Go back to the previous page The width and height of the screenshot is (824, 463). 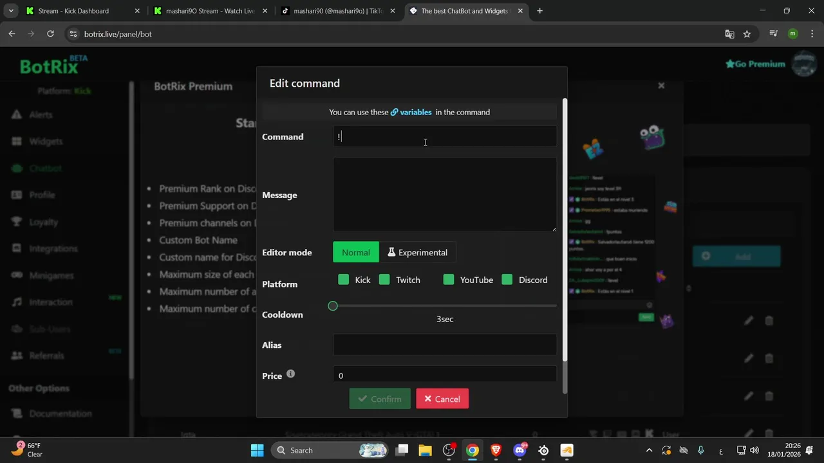coord(12,34)
